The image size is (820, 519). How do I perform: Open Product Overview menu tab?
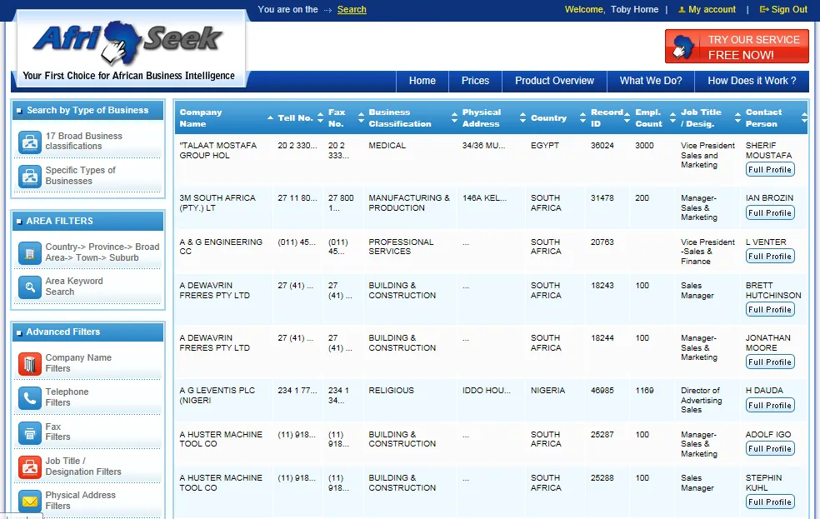(554, 81)
